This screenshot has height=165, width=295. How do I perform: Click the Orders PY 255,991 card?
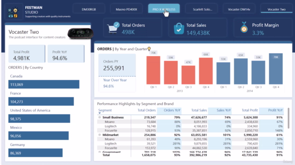point(117,65)
